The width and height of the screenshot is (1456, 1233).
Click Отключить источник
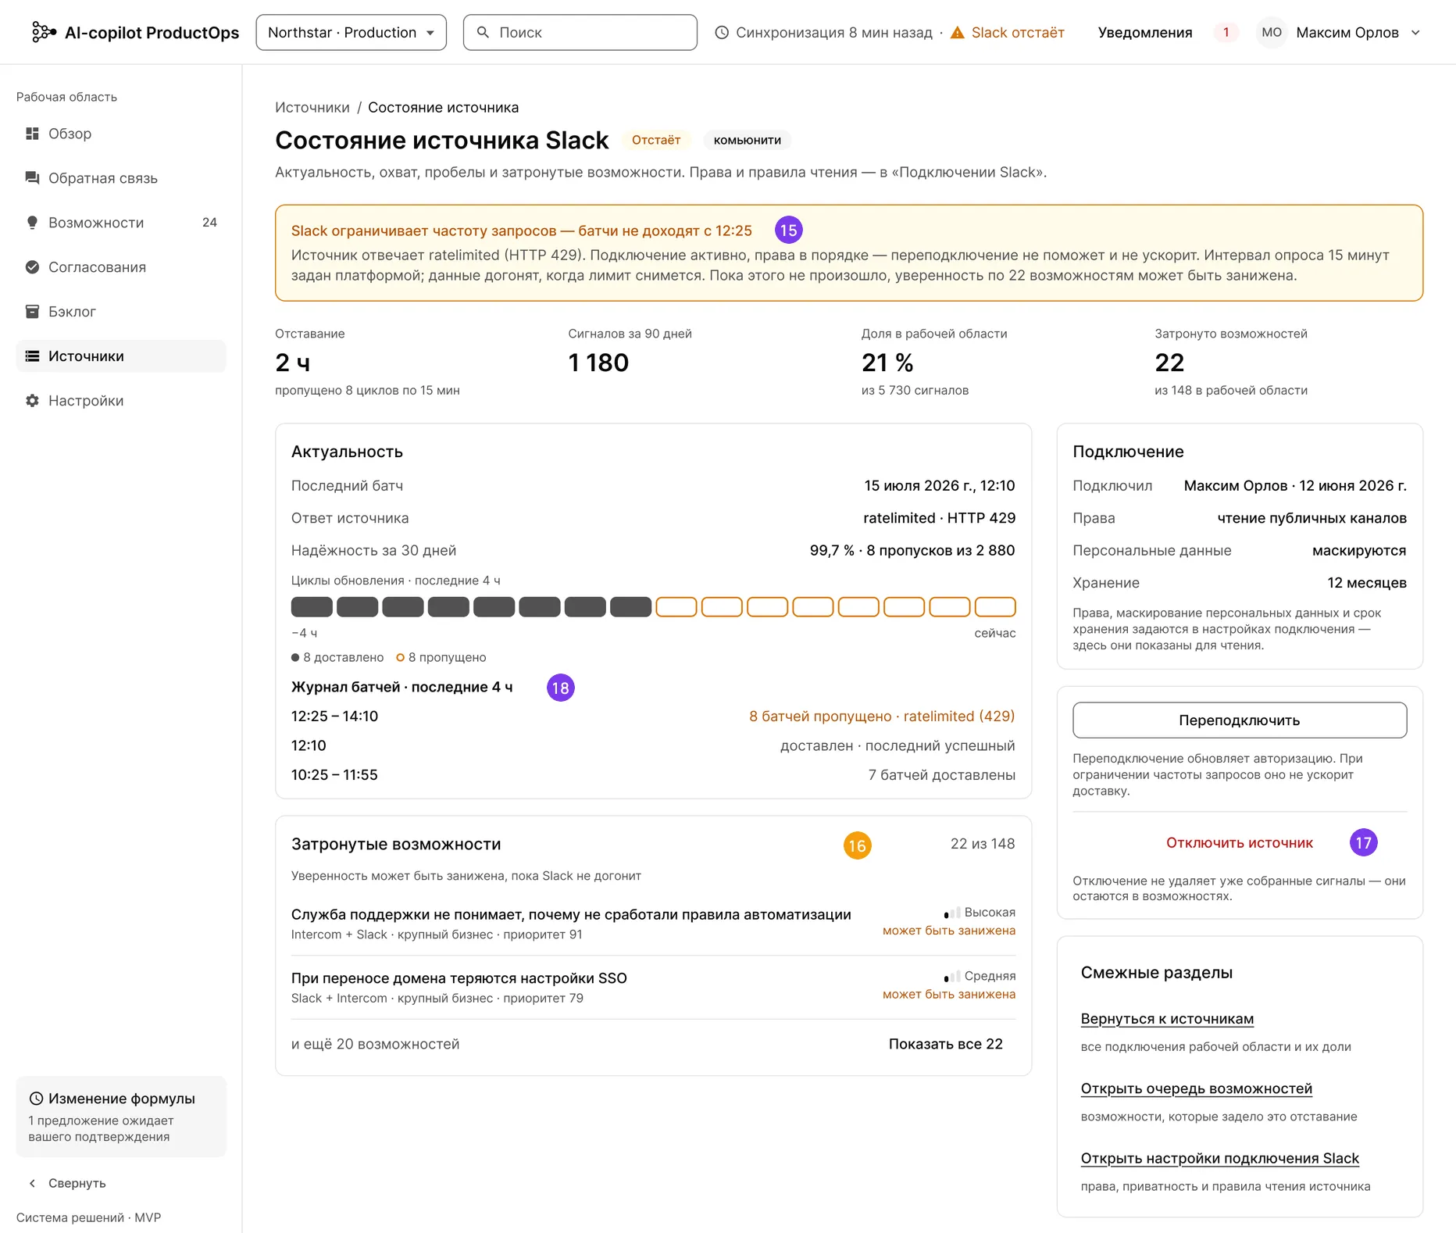coord(1240,842)
